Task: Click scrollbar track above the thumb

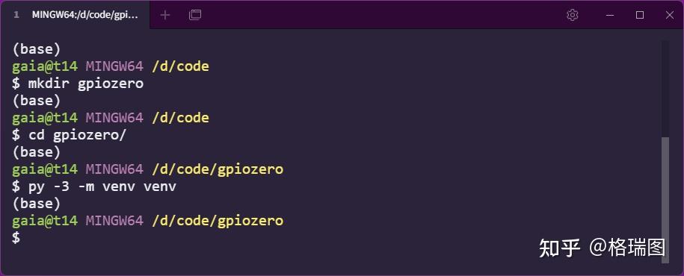Action: (x=665, y=89)
